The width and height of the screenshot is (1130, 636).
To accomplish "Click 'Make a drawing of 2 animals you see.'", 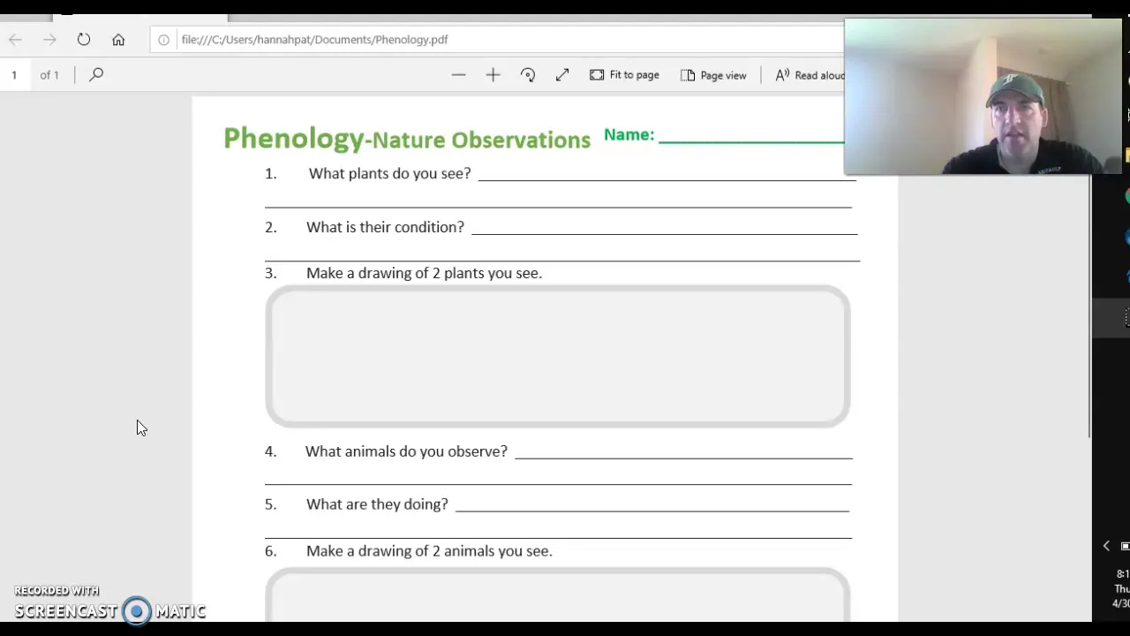I will click(x=429, y=551).
